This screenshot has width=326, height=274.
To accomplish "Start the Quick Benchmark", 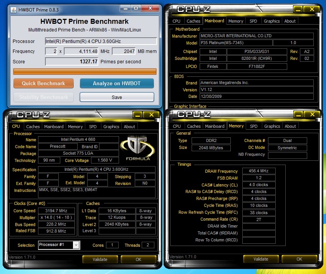I will pyautogui.click(x=43, y=83).
